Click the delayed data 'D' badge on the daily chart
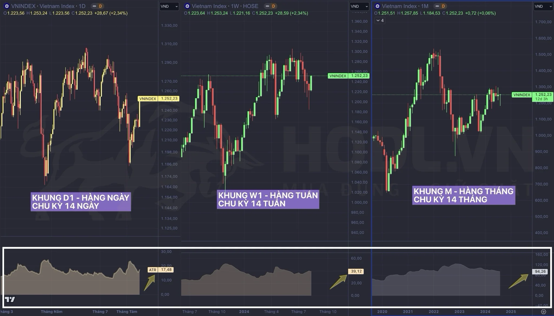Screen dimensions: 554x316 click(x=100, y=6)
